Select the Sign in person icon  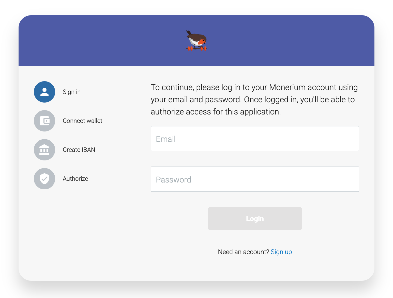tap(44, 92)
